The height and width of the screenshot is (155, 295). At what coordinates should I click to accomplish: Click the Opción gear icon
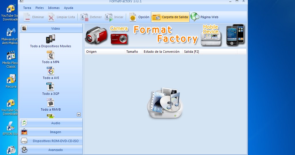click(133, 17)
